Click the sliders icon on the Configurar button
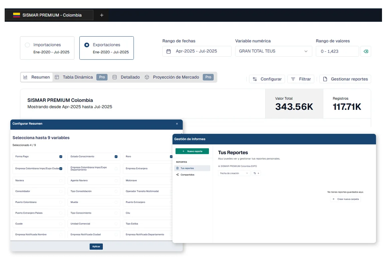 click(255, 79)
